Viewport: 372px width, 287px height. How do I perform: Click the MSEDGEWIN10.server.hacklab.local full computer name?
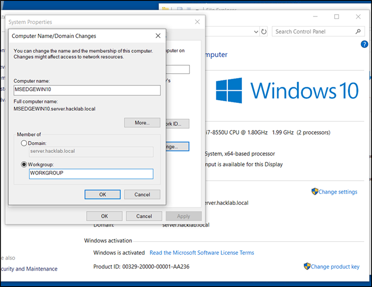point(54,109)
